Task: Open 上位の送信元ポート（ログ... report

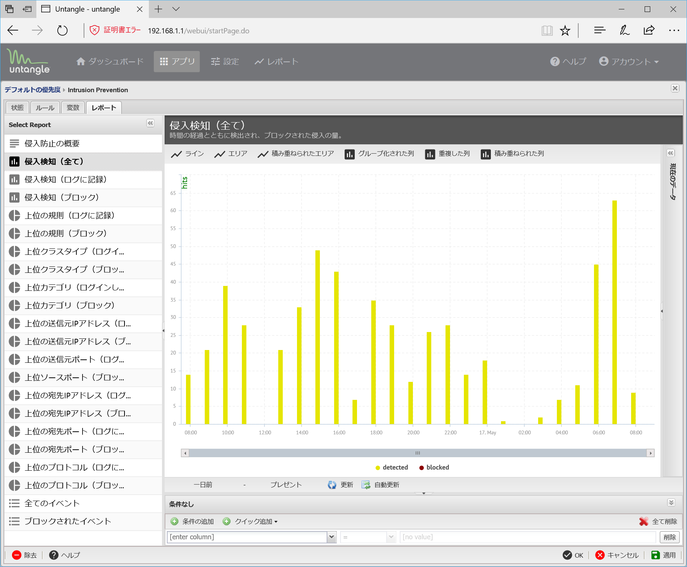Action: coord(83,359)
